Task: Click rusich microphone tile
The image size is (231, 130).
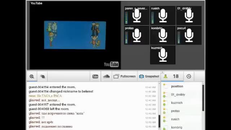Action: [x=163, y=16]
